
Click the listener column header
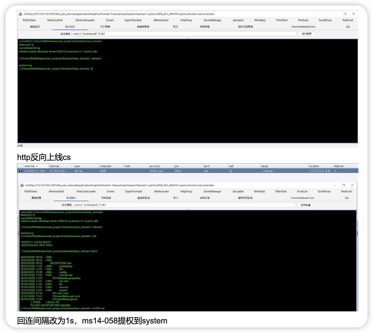[x=339, y=166]
